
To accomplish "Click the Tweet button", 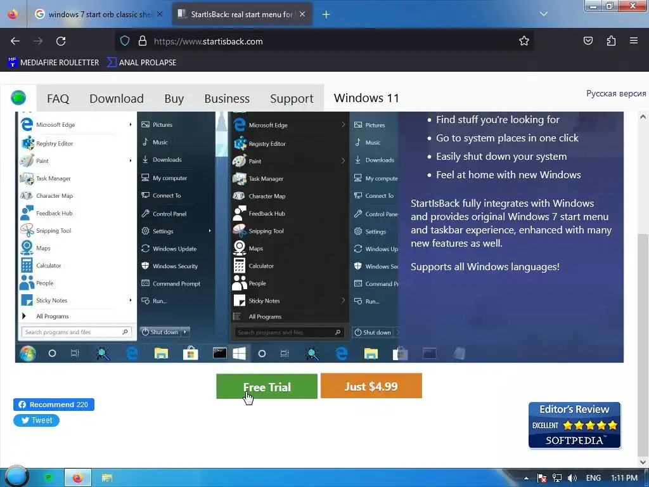I will [36, 420].
